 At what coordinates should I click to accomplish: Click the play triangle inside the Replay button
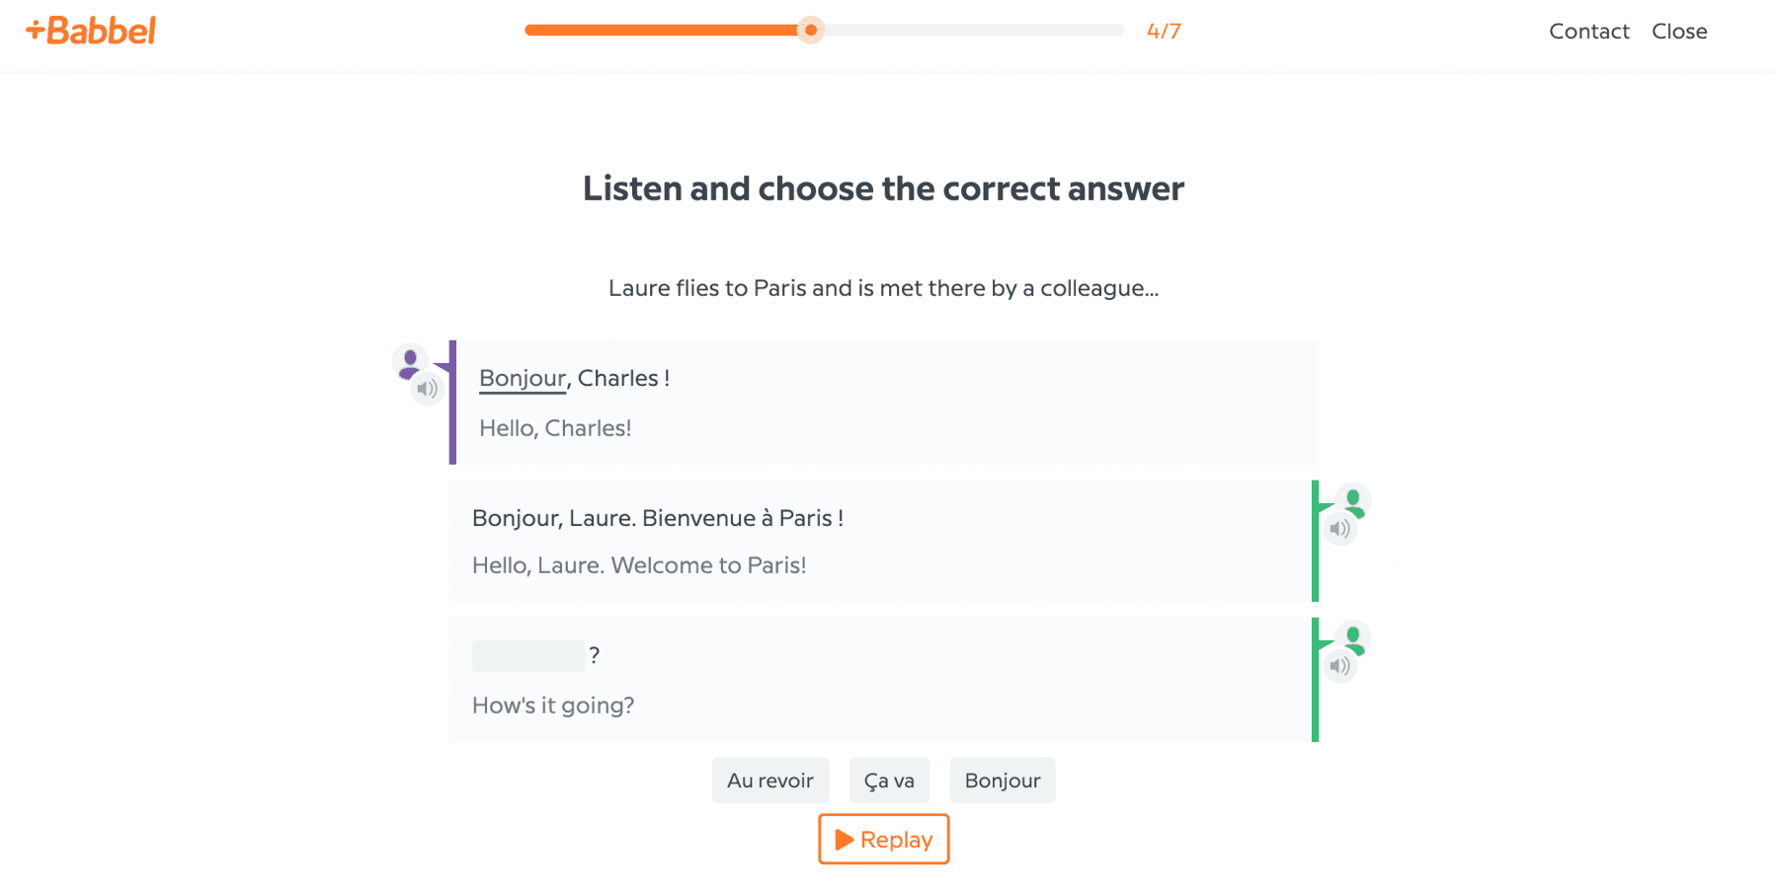coord(845,839)
